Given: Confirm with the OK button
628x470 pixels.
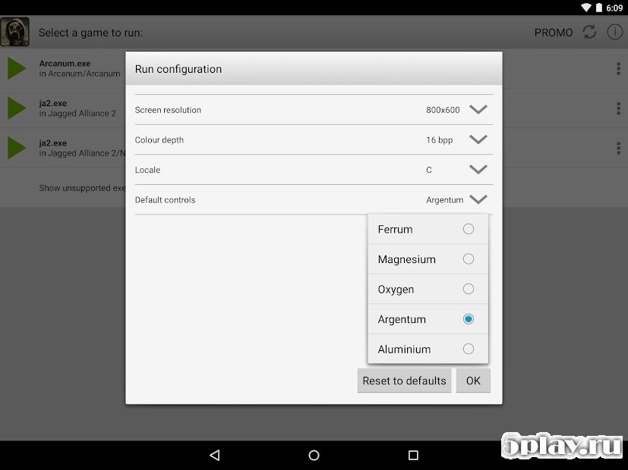Looking at the screenshot, I should (473, 381).
